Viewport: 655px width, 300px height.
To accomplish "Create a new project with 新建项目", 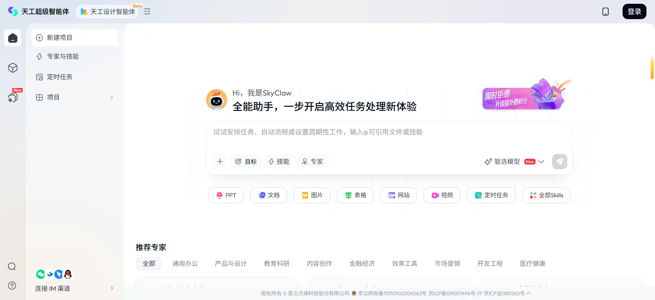I will tap(75, 38).
